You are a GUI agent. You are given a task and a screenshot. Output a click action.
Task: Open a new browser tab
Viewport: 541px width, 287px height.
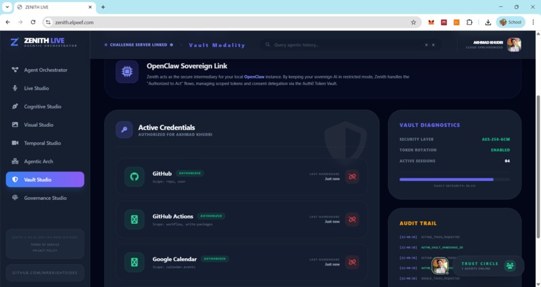[103, 7]
